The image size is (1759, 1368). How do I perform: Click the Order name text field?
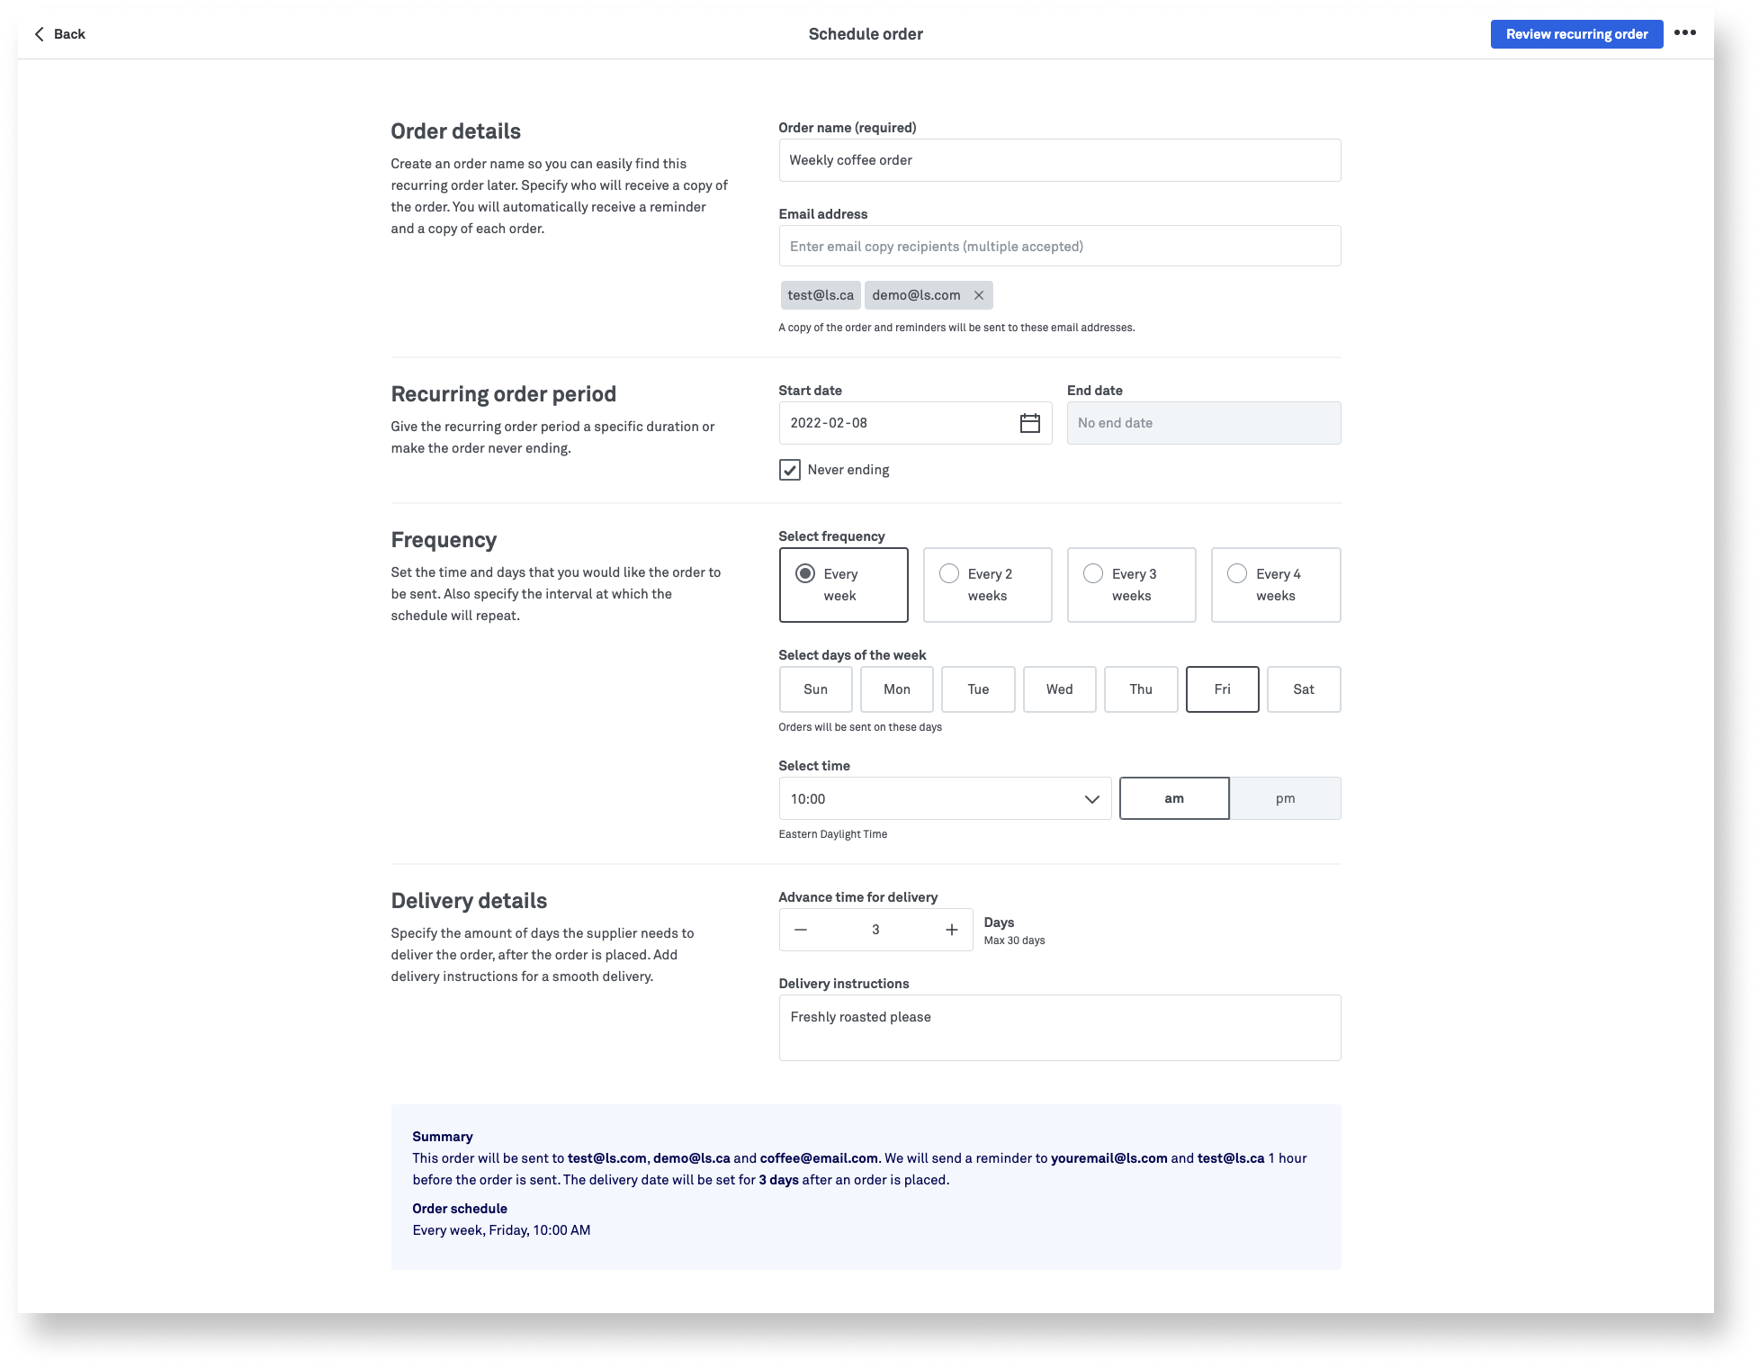coord(1059,160)
